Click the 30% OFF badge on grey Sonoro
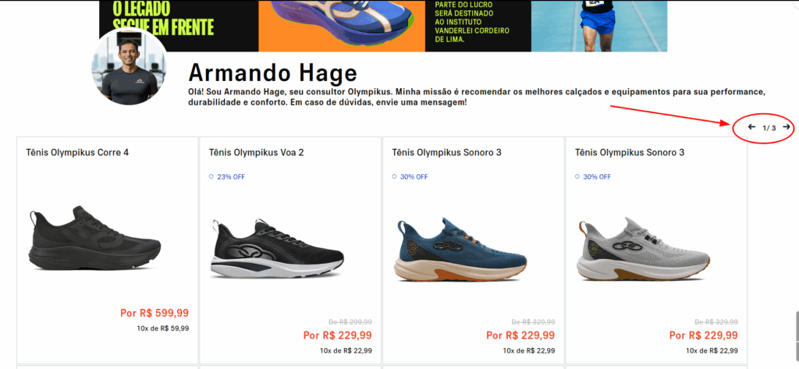The width and height of the screenshot is (799, 369). coord(593,177)
